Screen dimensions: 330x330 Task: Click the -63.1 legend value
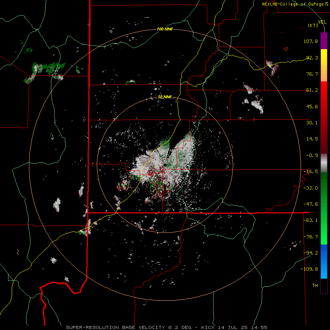pyautogui.click(x=311, y=220)
